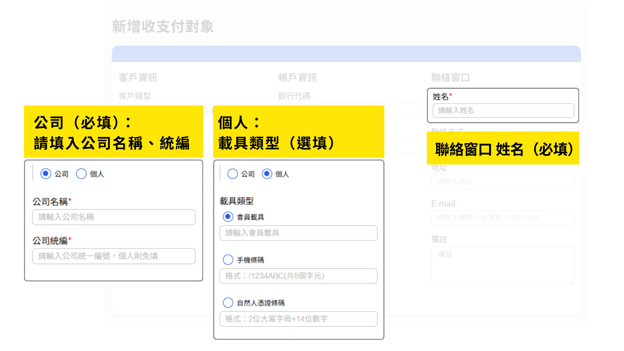
Task: Click the 備註 textarea resize handle
Action: point(572,282)
